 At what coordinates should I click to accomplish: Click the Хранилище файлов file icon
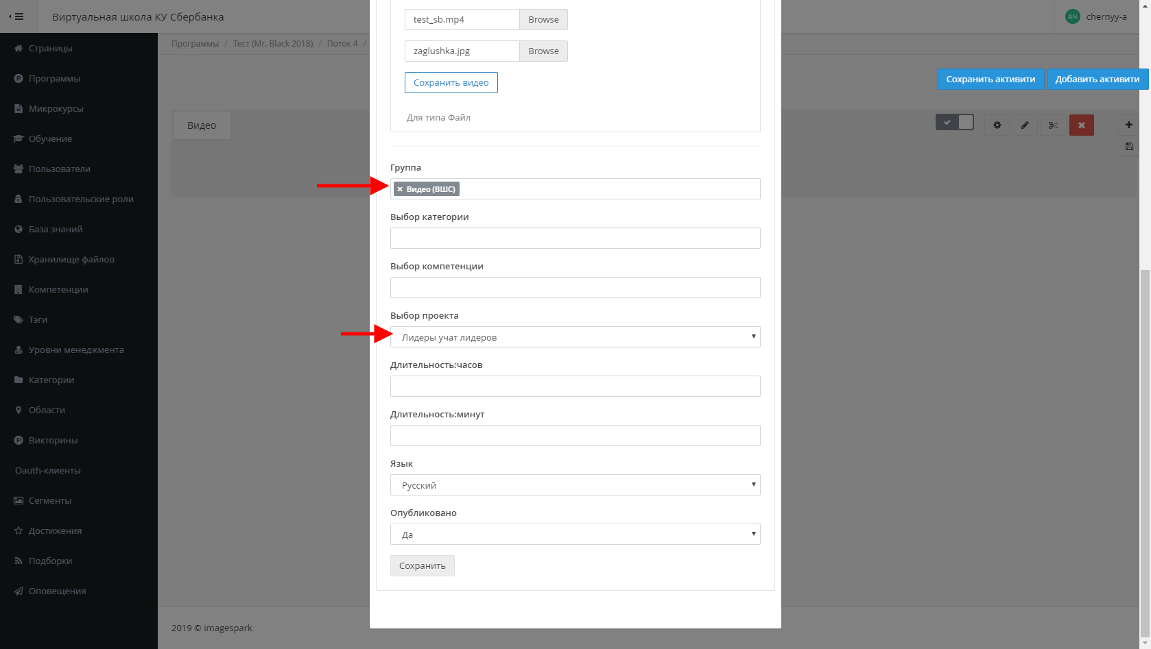pyautogui.click(x=19, y=259)
